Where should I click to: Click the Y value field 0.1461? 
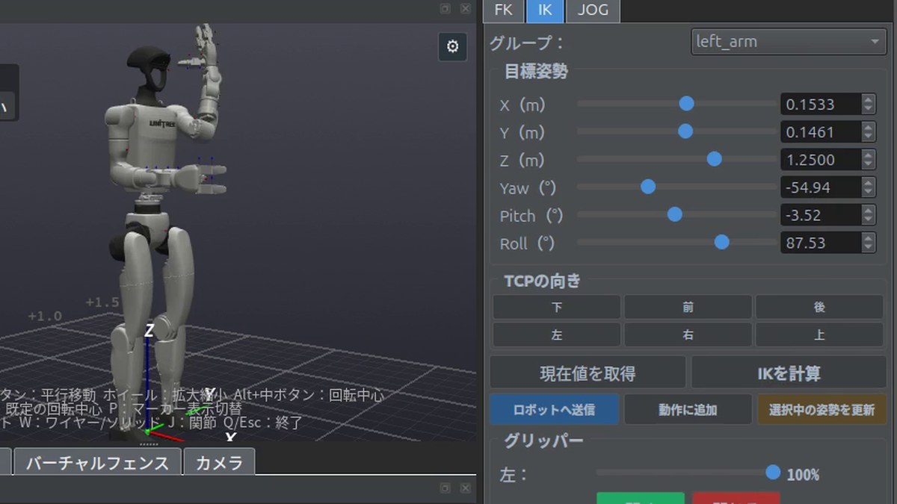tap(821, 132)
